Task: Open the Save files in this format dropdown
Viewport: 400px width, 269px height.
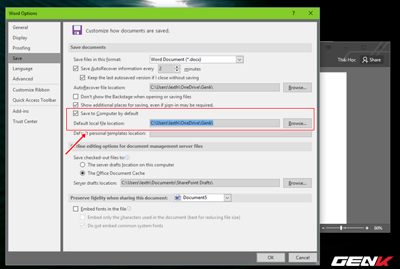Action: click(239, 59)
